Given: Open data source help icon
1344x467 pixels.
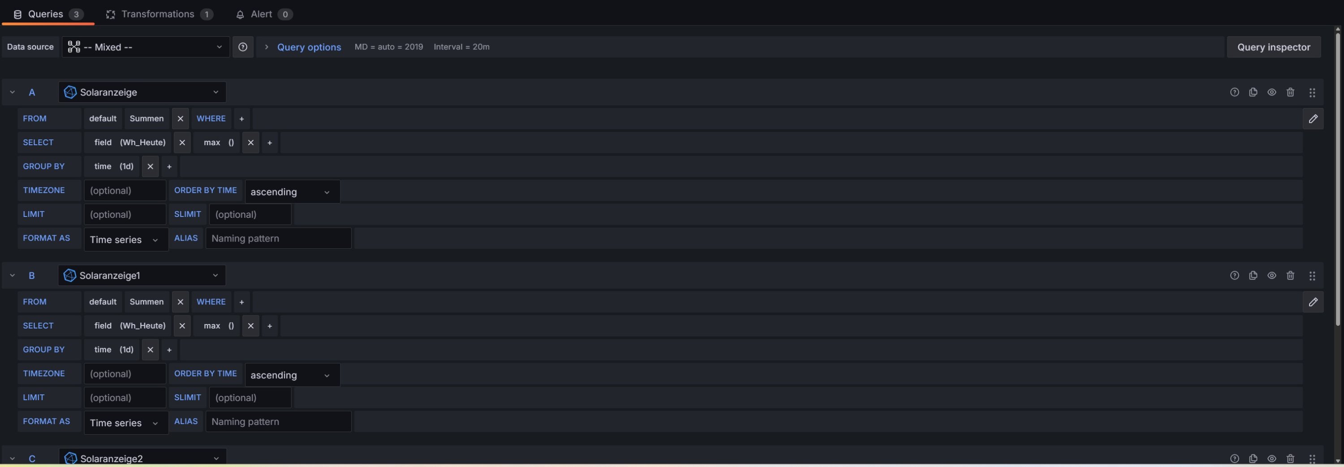Looking at the screenshot, I should pyautogui.click(x=243, y=47).
